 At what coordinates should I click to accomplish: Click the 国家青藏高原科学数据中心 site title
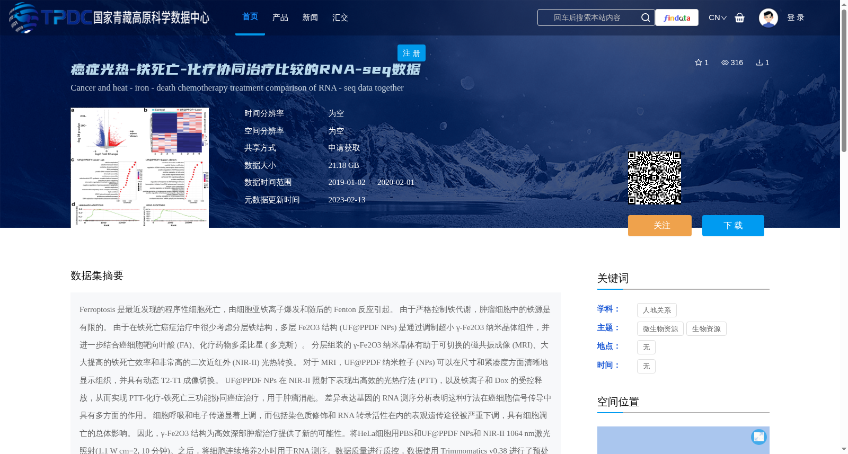pos(152,17)
